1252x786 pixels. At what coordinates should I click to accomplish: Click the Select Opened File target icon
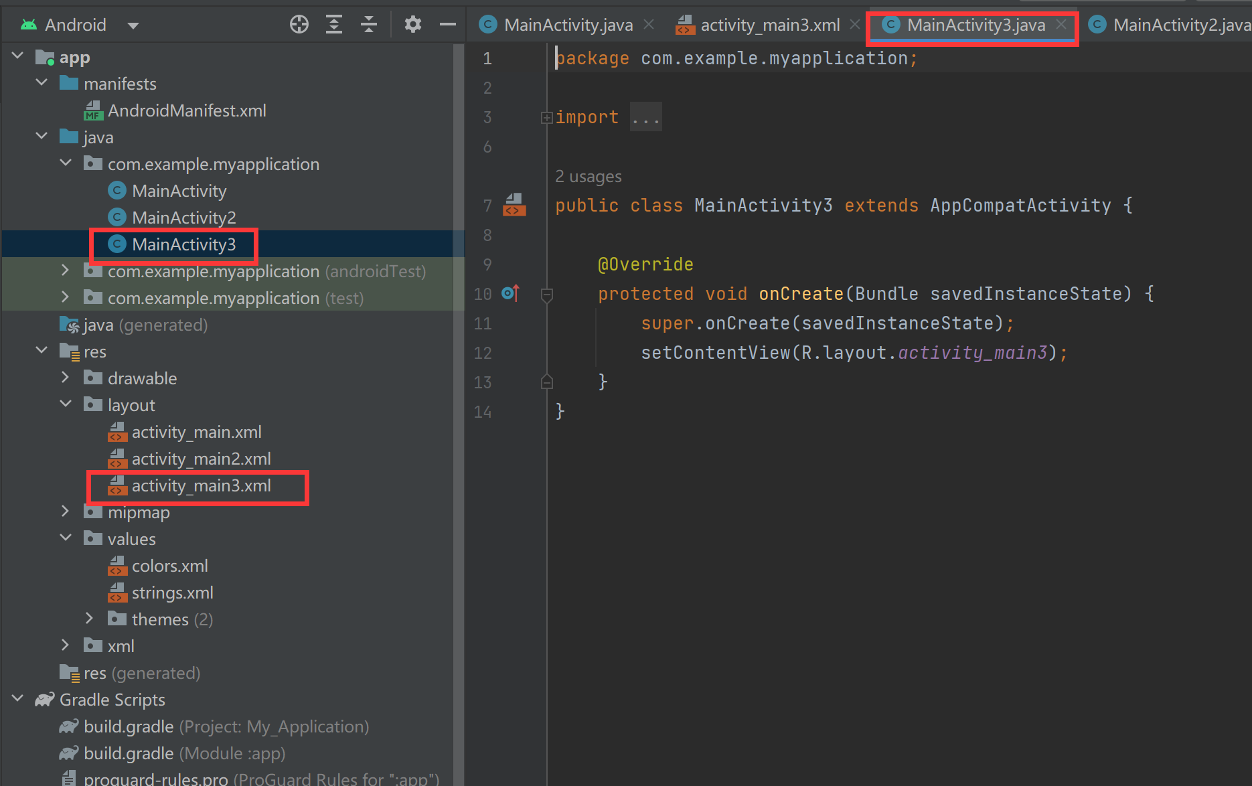tap(299, 25)
